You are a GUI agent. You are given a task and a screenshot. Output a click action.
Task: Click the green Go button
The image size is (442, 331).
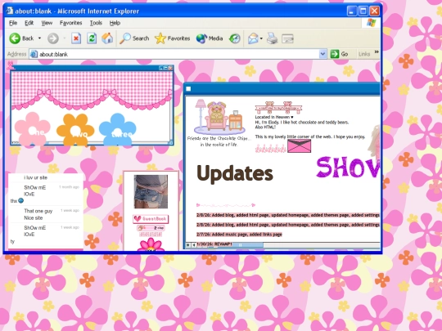coord(339,54)
